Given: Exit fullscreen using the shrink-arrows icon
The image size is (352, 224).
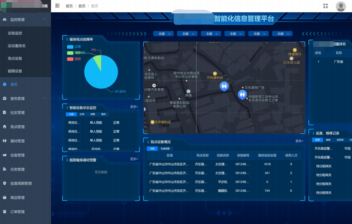Looking at the screenshot, I should point(326,6).
